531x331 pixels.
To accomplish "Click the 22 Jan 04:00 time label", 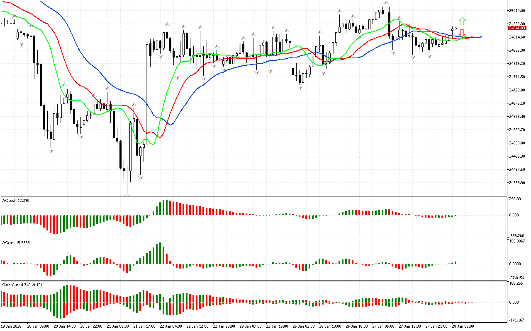I will [x=171, y=326].
